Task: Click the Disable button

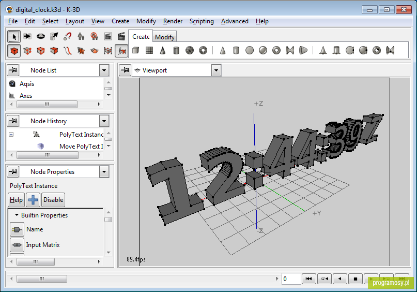Action: (x=53, y=200)
